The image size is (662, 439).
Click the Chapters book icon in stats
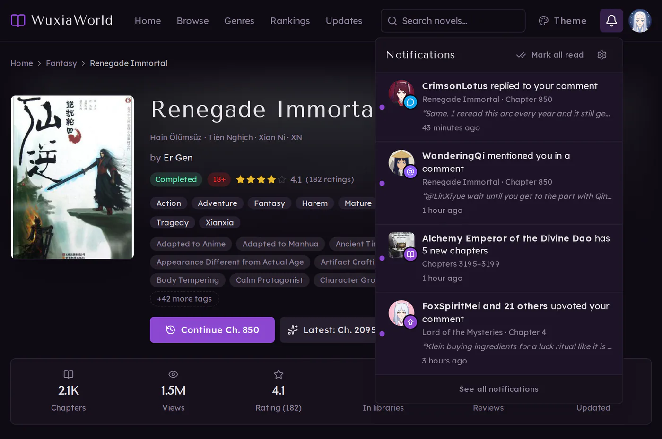pyautogui.click(x=69, y=374)
